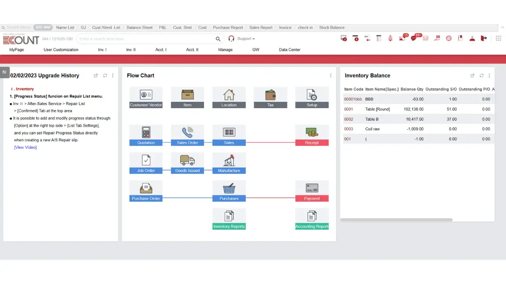Open Inventory Balance more options menu
506x284 pixels.
click(x=489, y=76)
